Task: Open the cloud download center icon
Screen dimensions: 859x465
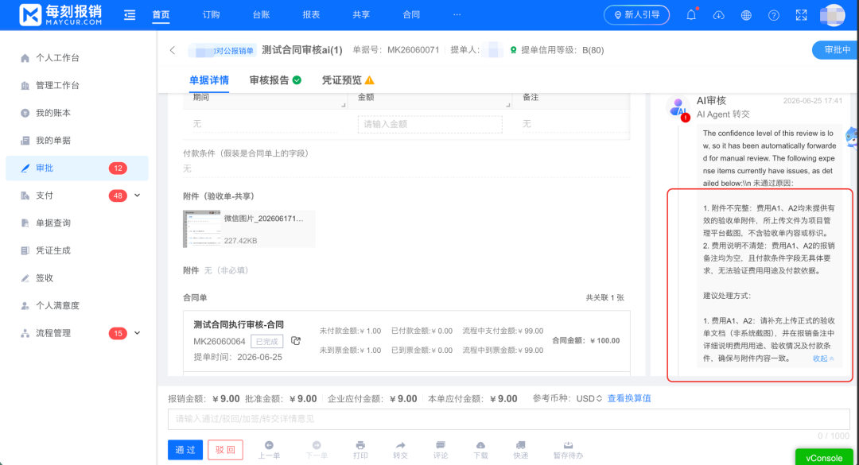Action: 719,15
